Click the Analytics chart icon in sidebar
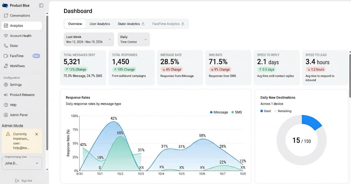The height and width of the screenshot is (184, 351). [6, 25]
